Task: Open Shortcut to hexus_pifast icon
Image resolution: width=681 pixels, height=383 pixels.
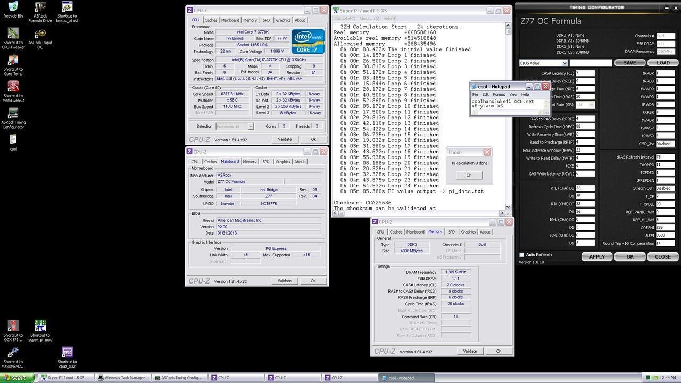Action: pos(67,12)
